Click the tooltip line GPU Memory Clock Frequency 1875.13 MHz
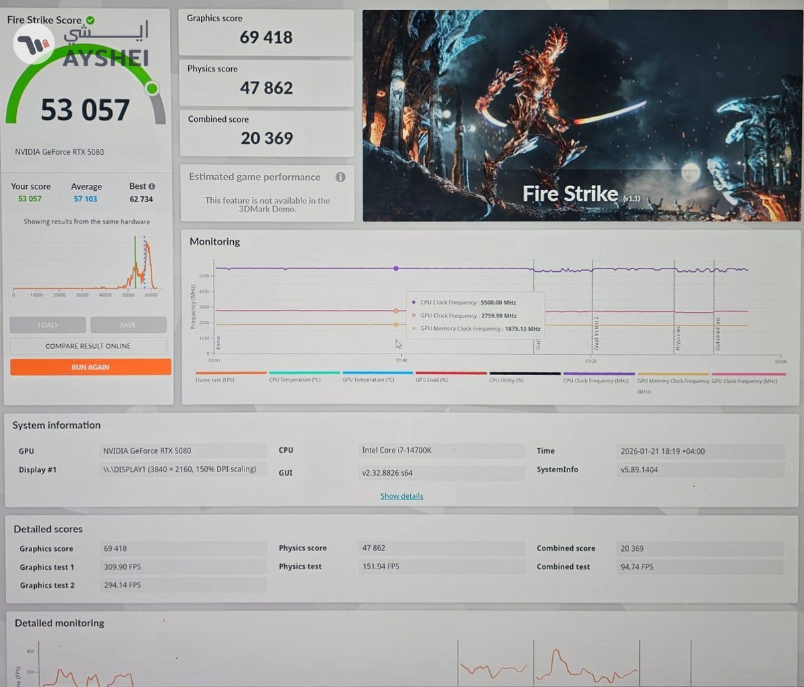The width and height of the screenshot is (804, 687). pyautogui.click(x=476, y=329)
